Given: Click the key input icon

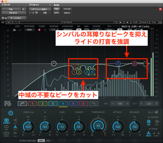Looking at the screenshot, I should 4,18.
